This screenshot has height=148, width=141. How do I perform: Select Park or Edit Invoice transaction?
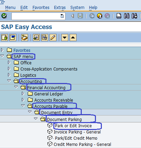73,126
